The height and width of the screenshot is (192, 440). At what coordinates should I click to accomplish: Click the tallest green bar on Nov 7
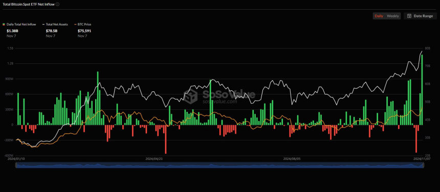422,89
